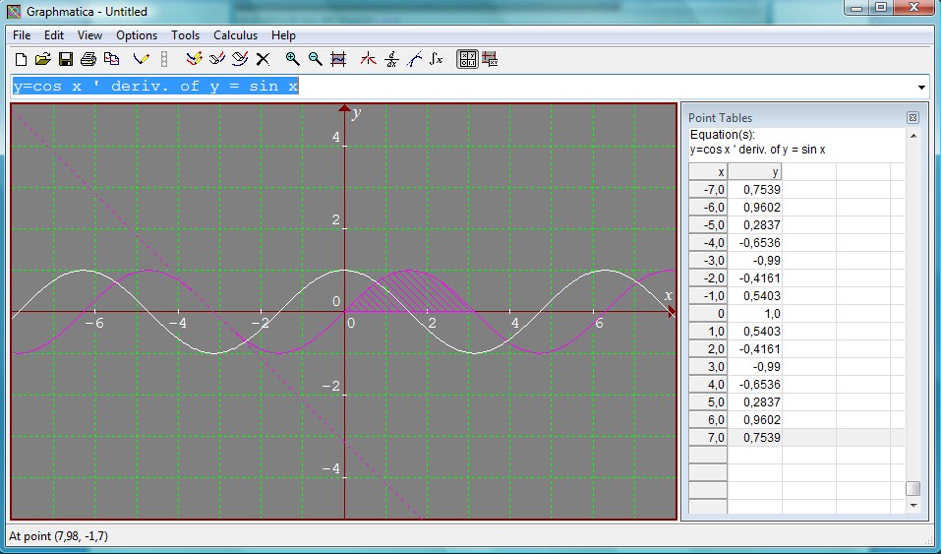Close the Point Tables panel

912,117
